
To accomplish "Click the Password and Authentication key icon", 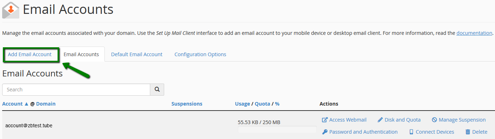I will 325,132.
